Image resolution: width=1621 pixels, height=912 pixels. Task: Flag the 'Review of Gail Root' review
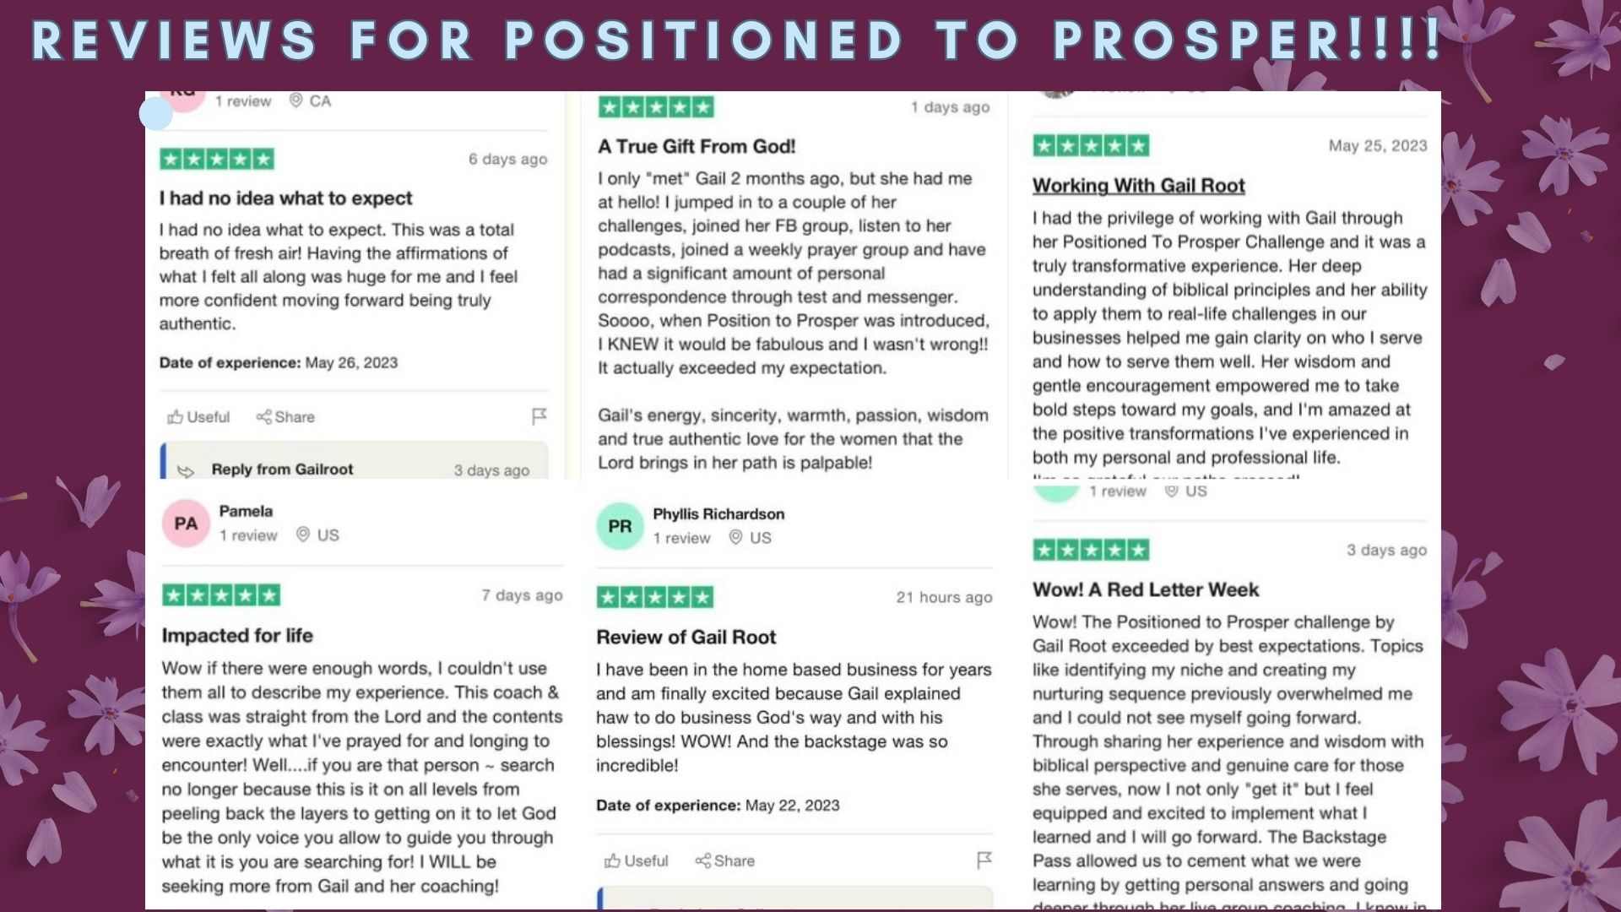(x=984, y=860)
